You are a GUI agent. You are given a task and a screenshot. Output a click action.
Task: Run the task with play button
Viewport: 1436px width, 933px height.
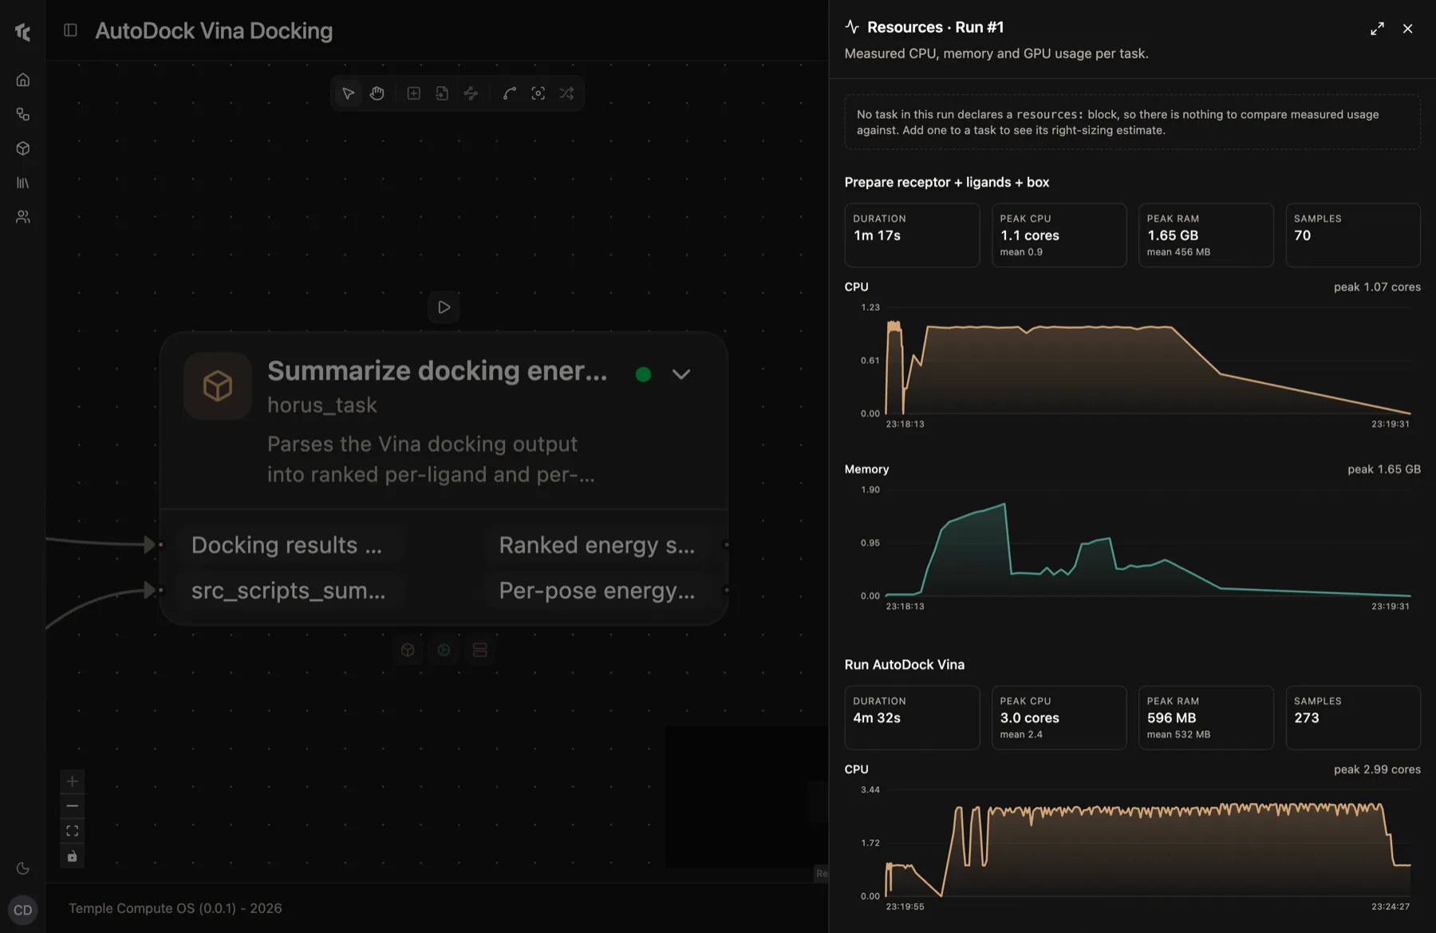tap(444, 307)
